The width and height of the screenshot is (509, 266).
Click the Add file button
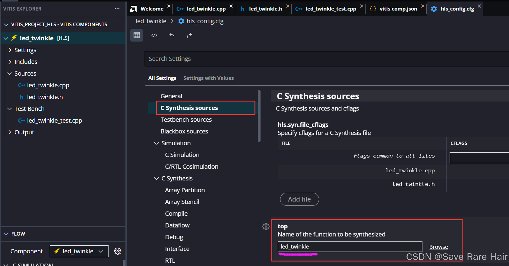coord(299,199)
